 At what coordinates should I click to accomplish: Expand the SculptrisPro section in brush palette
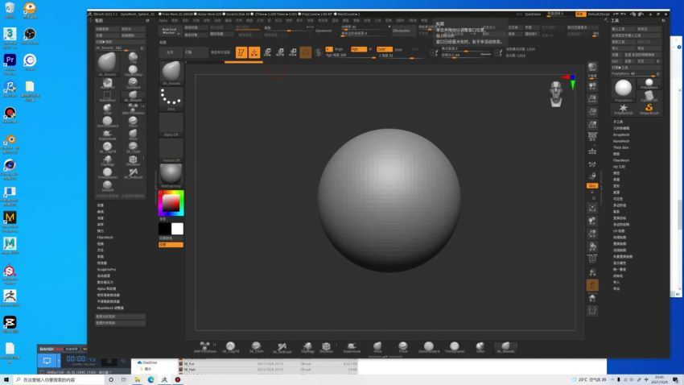[x=106, y=269]
